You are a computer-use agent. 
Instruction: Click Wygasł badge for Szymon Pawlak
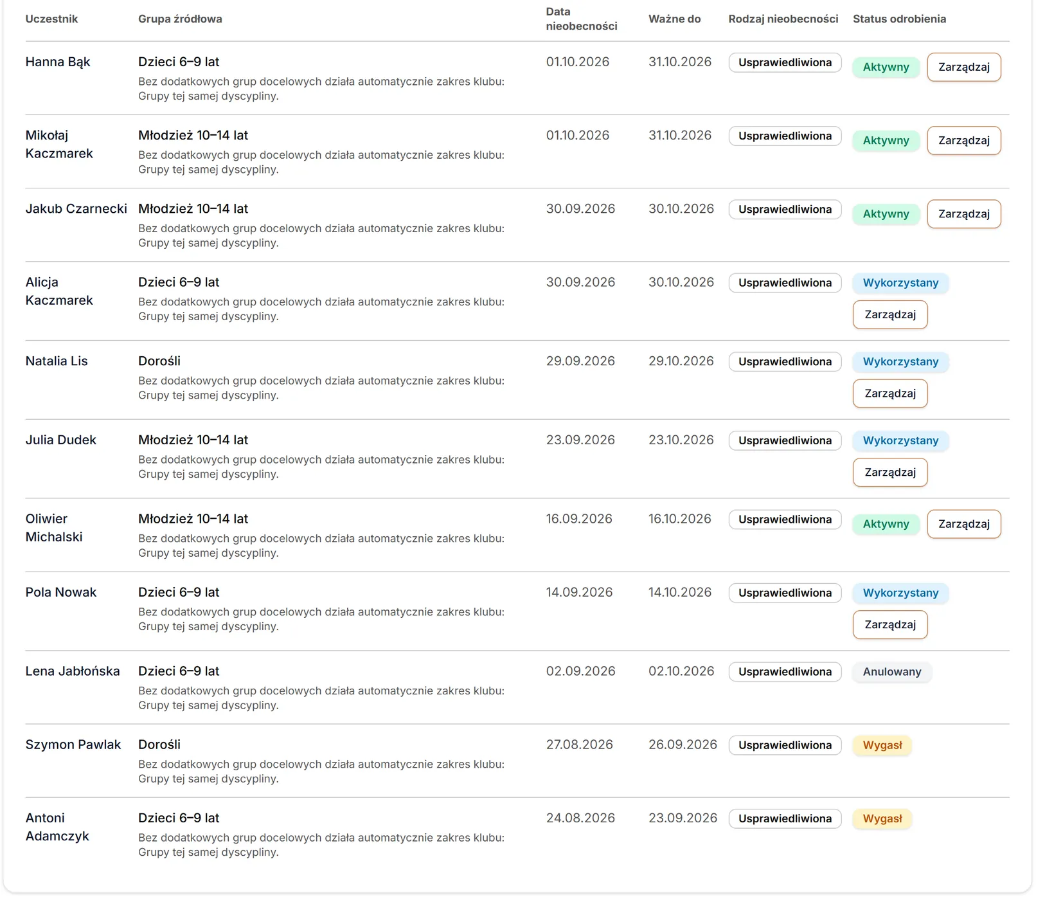(882, 745)
